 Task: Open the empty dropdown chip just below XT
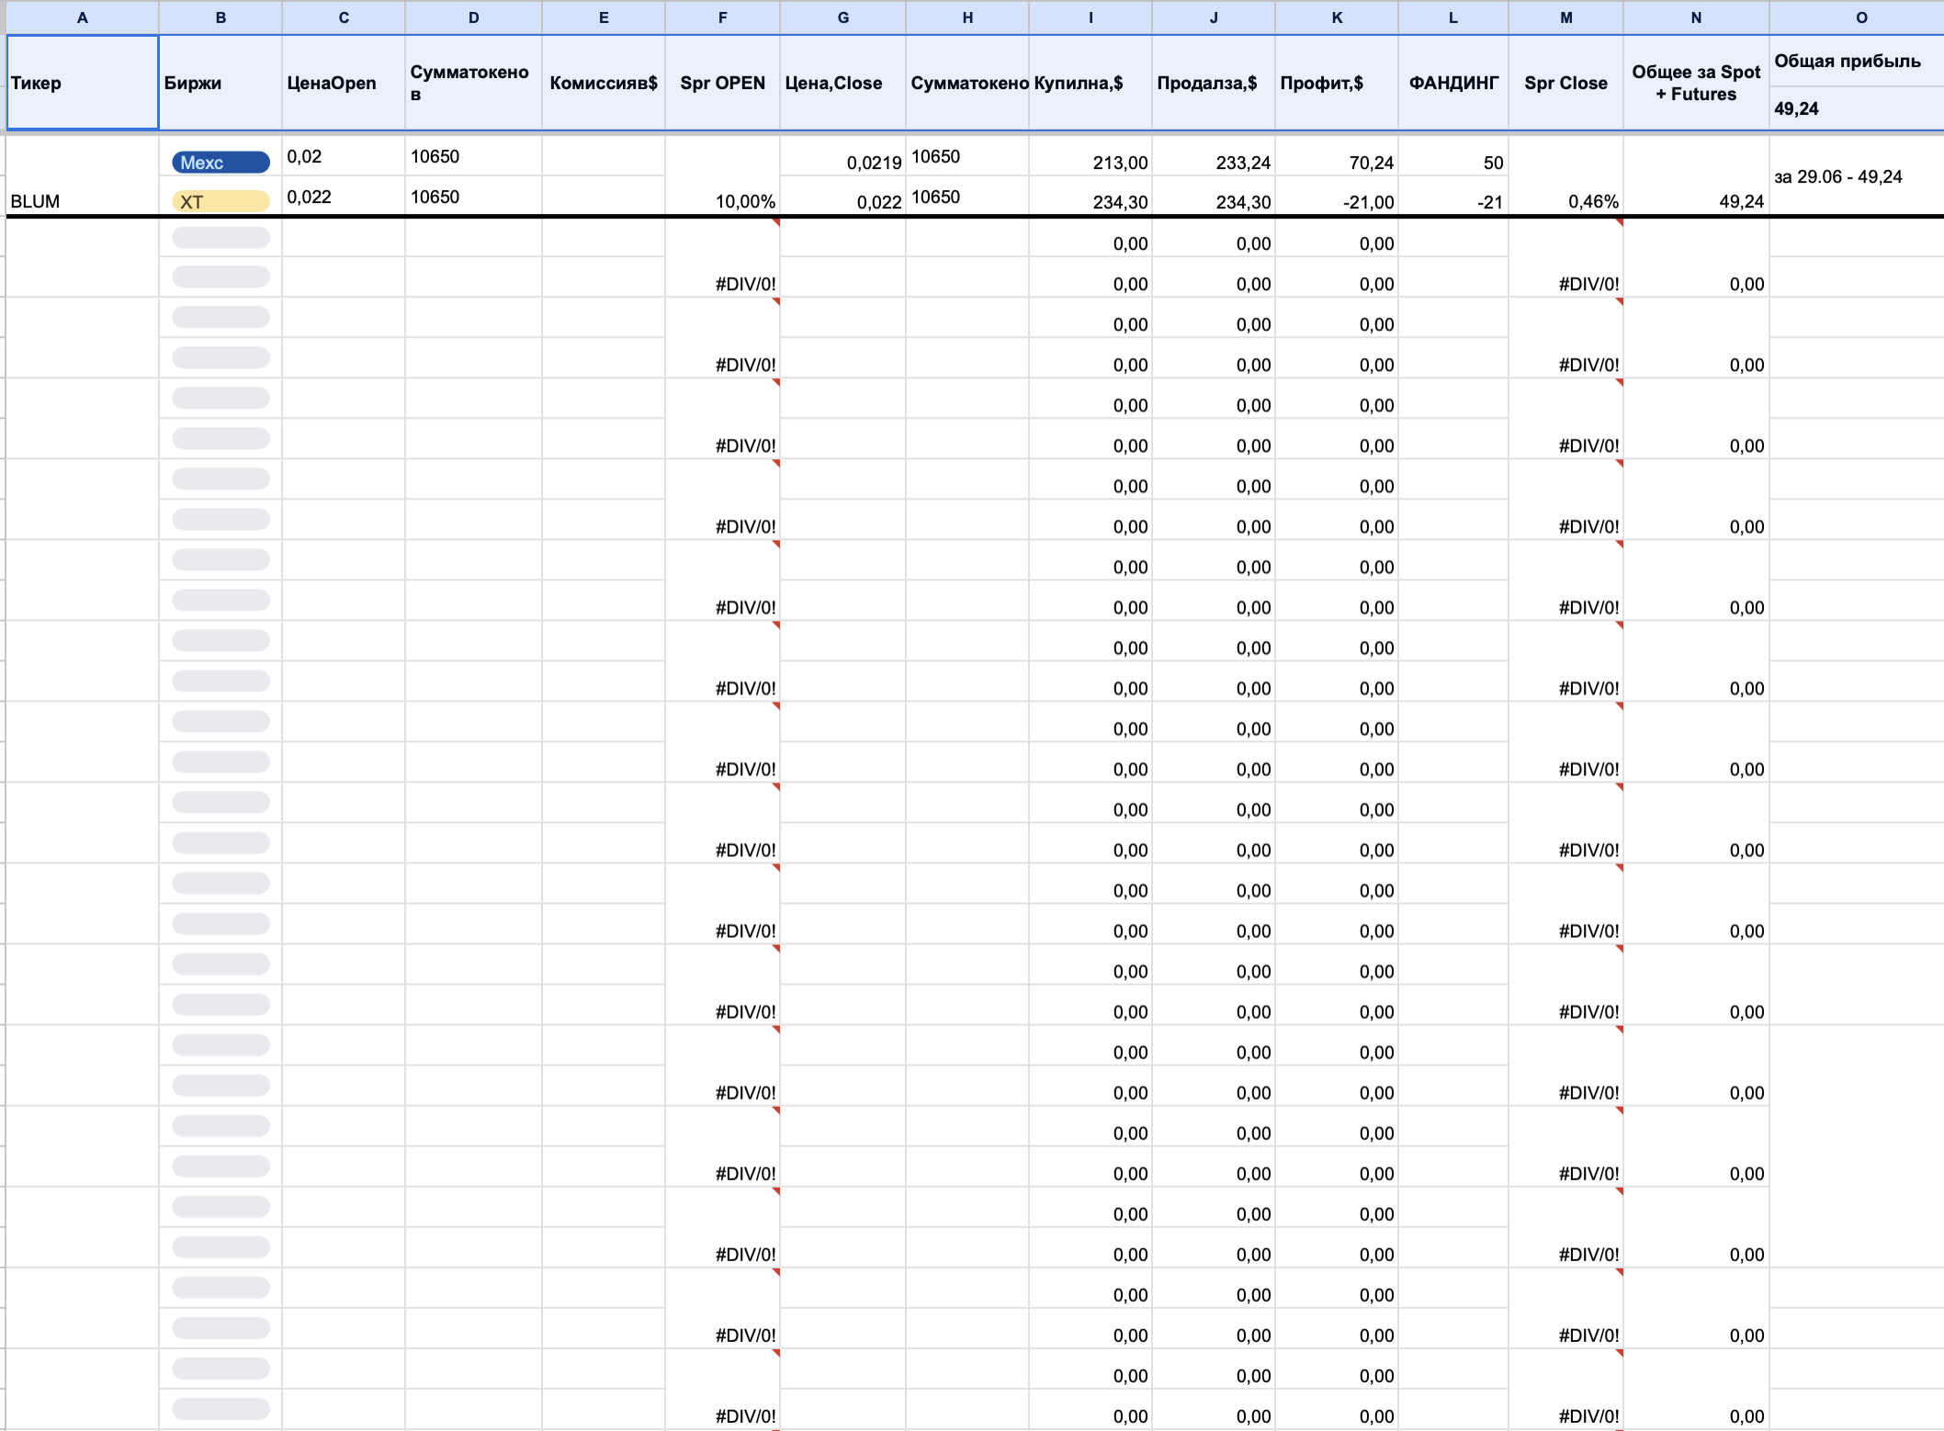[x=220, y=238]
